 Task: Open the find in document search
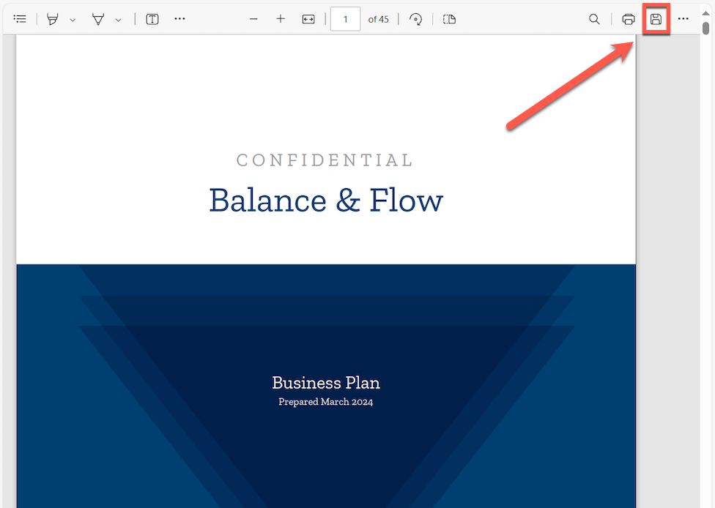[x=594, y=19]
